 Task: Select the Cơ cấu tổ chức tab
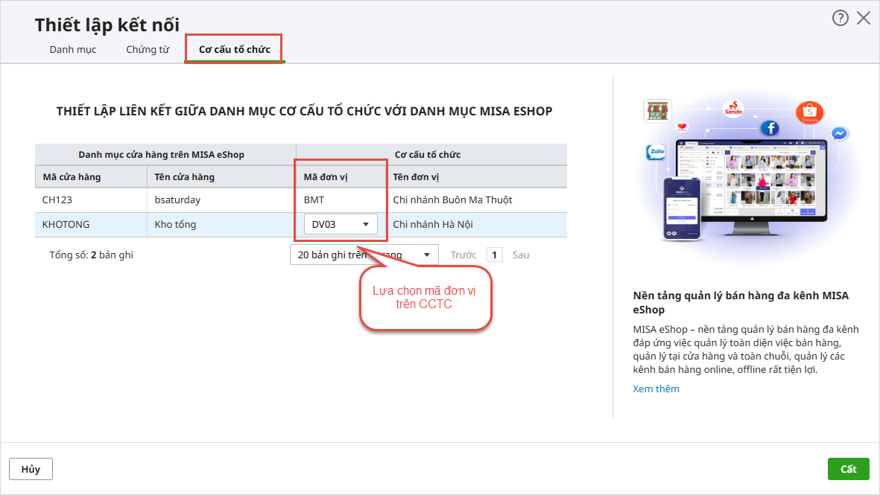pyautogui.click(x=234, y=50)
